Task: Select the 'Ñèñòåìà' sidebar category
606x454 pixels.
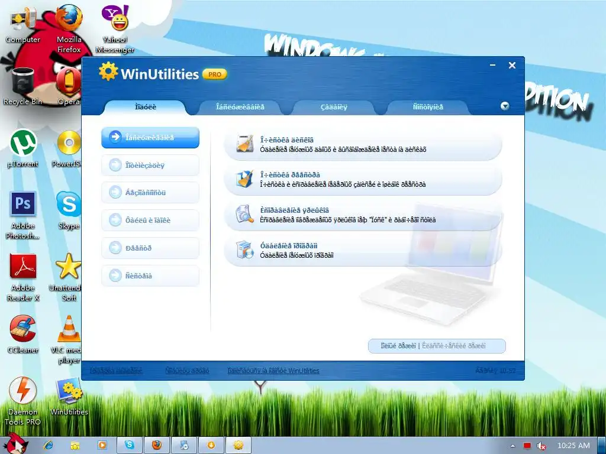Action: click(x=150, y=275)
